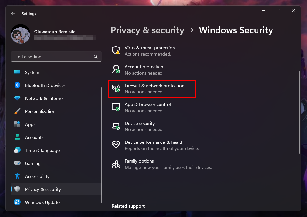Open the user profile avatar picture
This screenshot has width=307, height=217.
pos(21,34)
